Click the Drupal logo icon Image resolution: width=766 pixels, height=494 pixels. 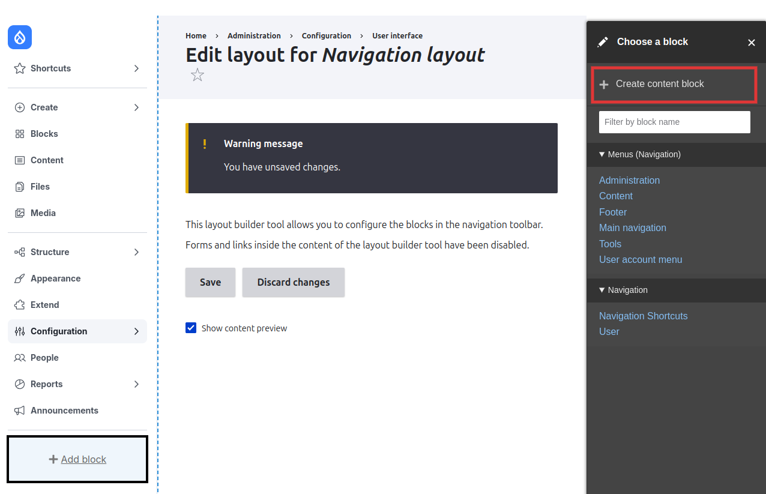pos(19,37)
